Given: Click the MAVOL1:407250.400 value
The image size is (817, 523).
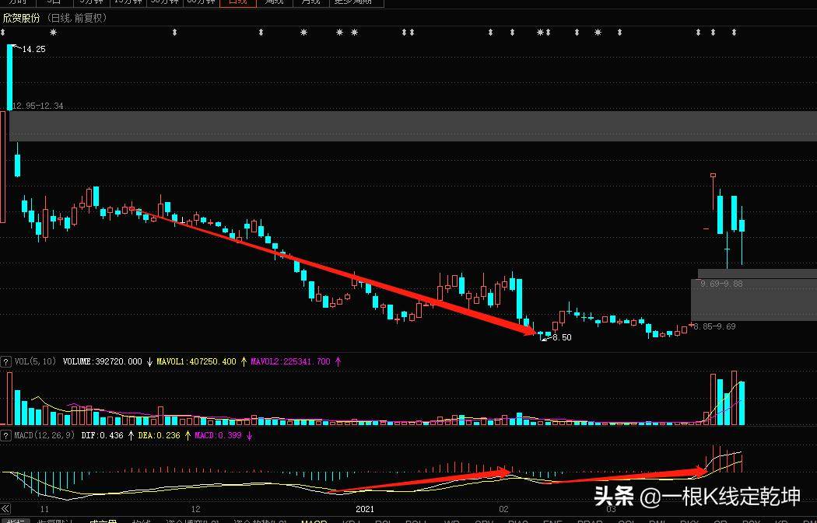Looking at the screenshot, I should tap(196, 361).
